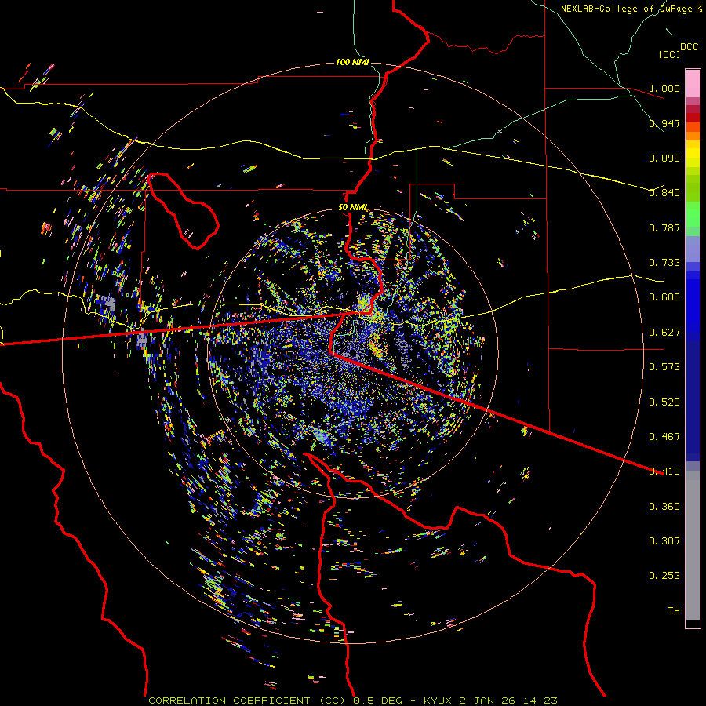Image resolution: width=706 pixels, height=706 pixels.
Task: Click the 0.520 scale value
Action: (664, 402)
